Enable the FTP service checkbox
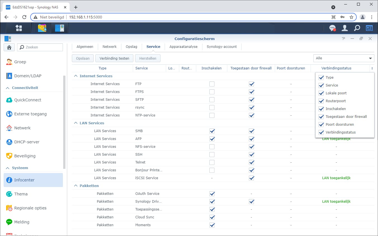 pos(212,84)
